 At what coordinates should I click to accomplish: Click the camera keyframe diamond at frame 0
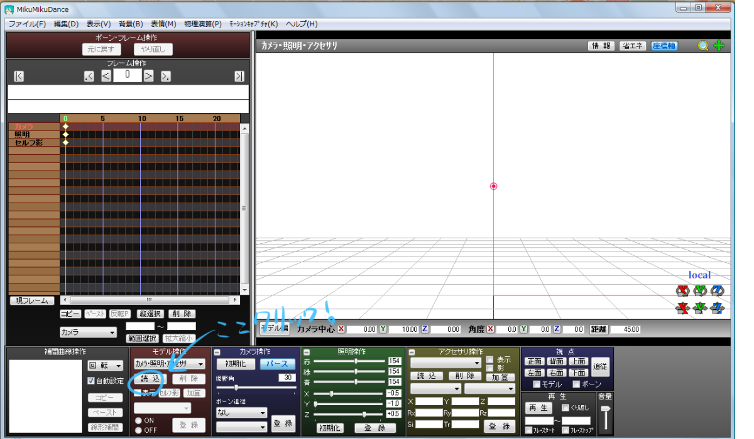click(x=65, y=127)
